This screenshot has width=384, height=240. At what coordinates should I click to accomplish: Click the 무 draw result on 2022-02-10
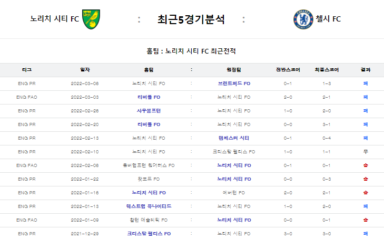(x=366, y=152)
